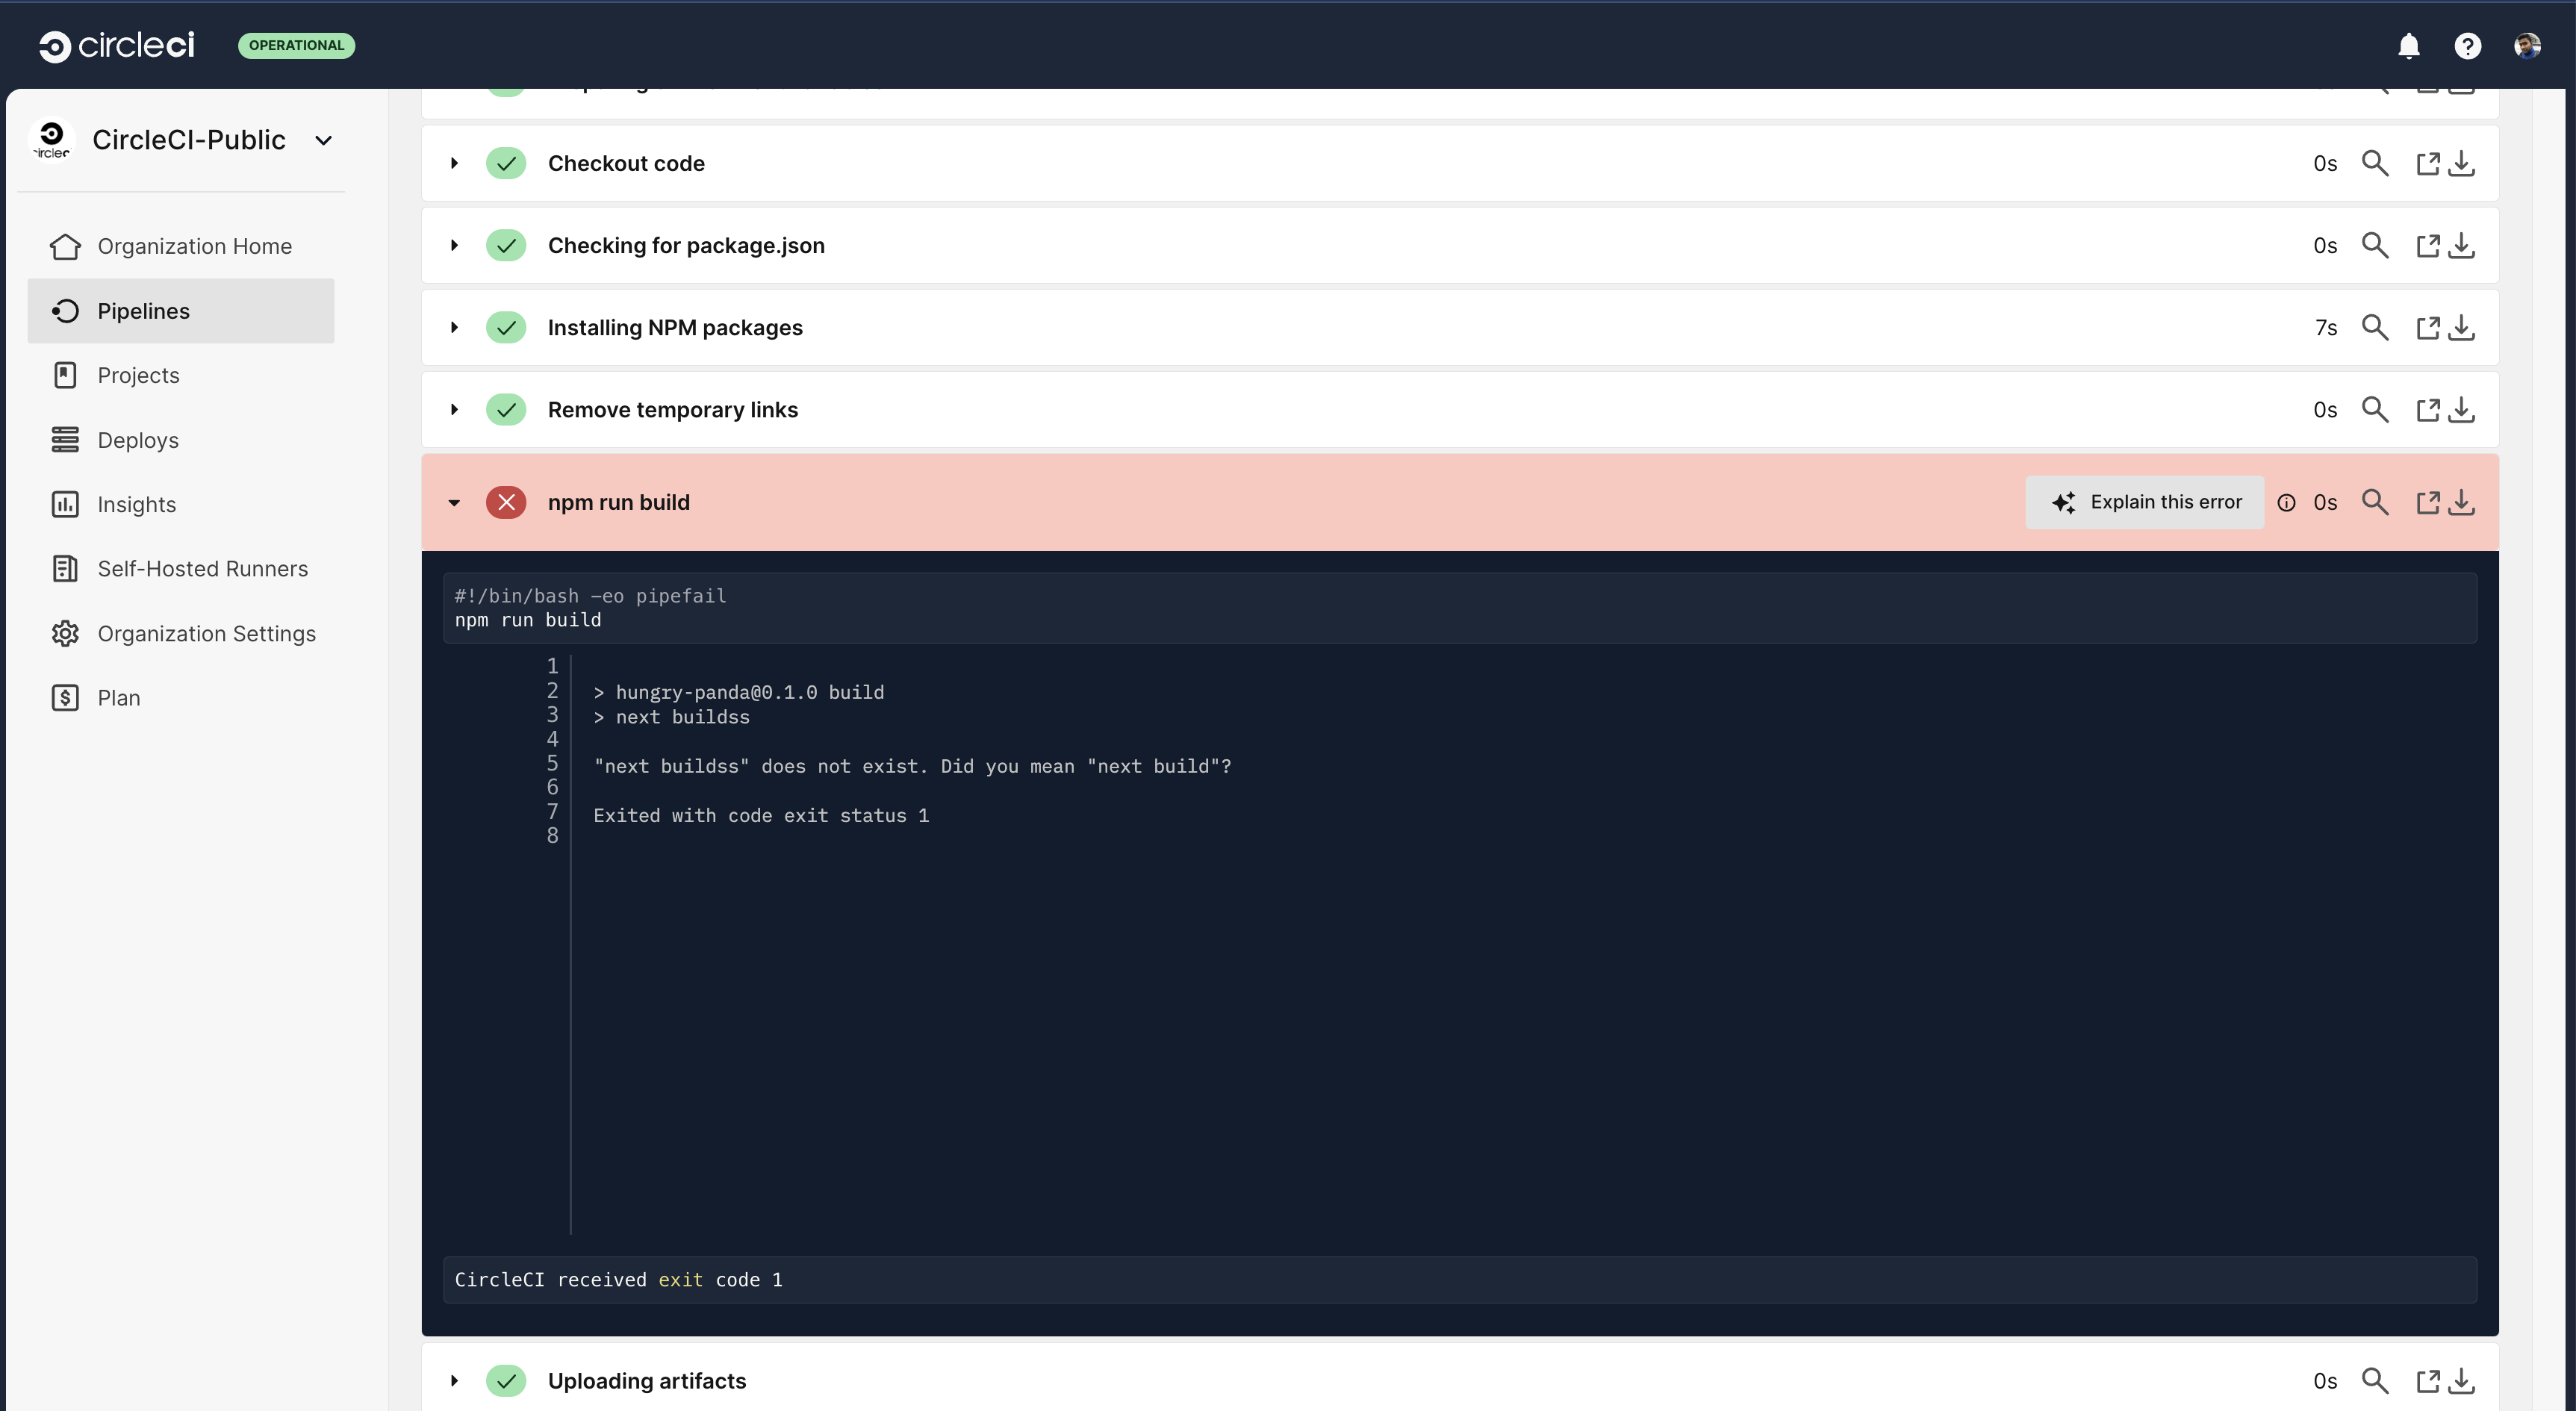The image size is (2576, 1411).
Task: Go to Organization Settings
Action: coord(206,633)
